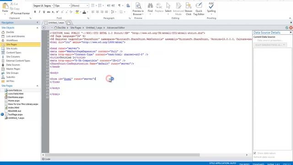Align text right
The height and width of the screenshot is (165, 293).
tap(102, 12)
